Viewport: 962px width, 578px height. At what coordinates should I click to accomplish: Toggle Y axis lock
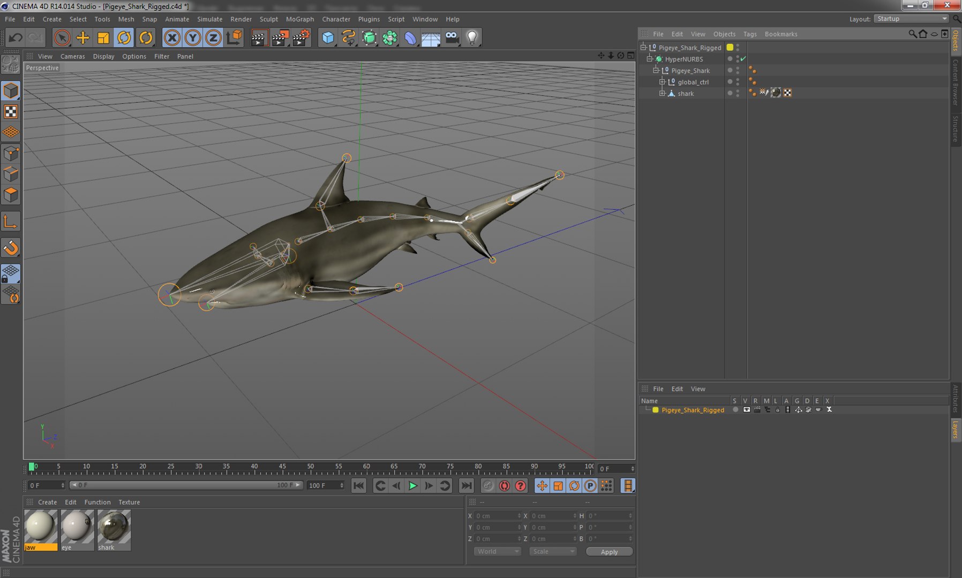pos(193,37)
